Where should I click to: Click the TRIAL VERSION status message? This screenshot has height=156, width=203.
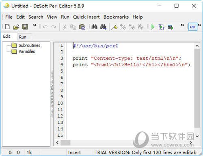point(145,152)
